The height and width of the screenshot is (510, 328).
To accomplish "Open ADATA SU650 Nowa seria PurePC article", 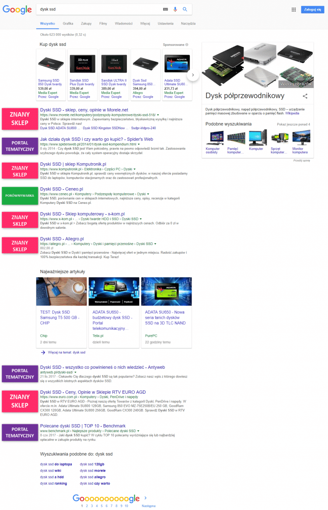I will 167,313.
